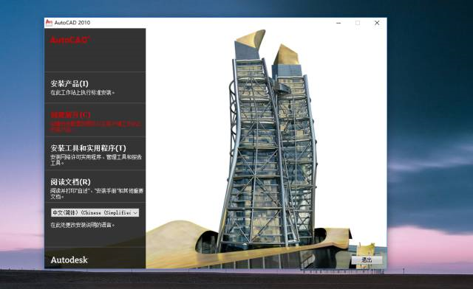Click the 在此处更改安装说明的语言 text
Screen dimensions: 473x289
(x=82, y=225)
